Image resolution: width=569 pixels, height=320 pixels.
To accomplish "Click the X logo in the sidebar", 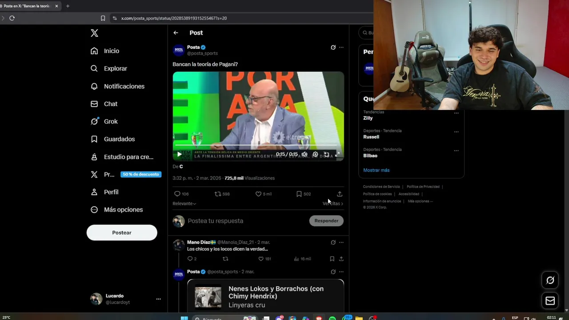I will tap(94, 33).
